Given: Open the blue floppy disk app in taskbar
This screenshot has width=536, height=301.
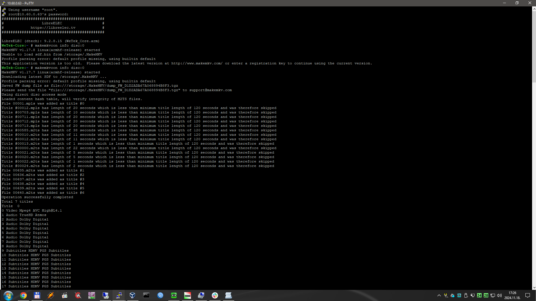Looking at the screenshot, I should [37, 295].
